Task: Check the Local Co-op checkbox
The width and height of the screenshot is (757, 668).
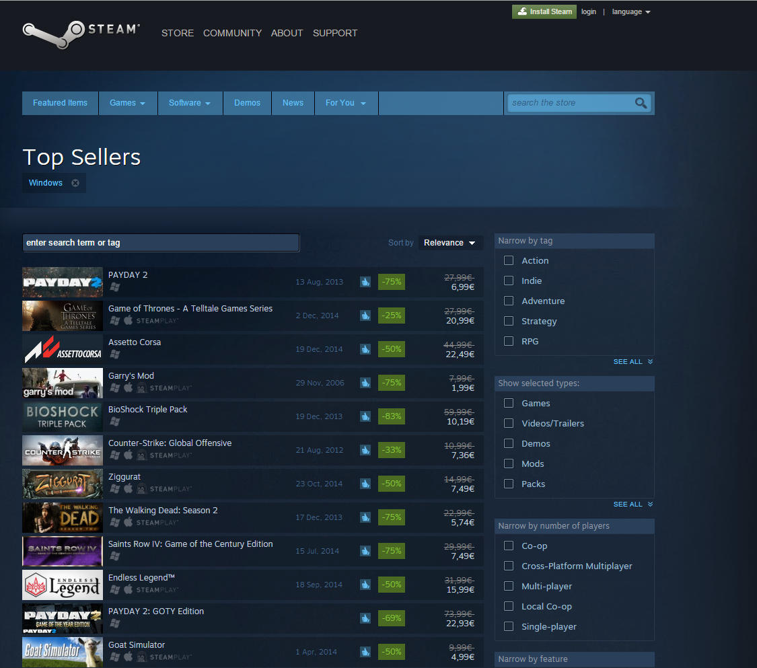Action: [x=509, y=606]
